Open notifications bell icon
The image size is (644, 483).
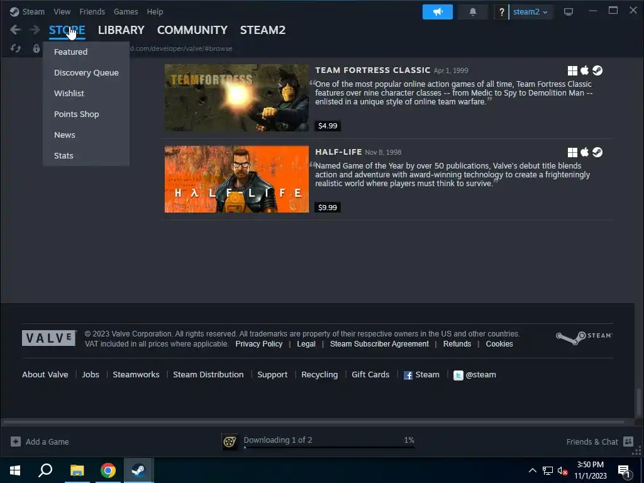pyautogui.click(x=473, y=12)
